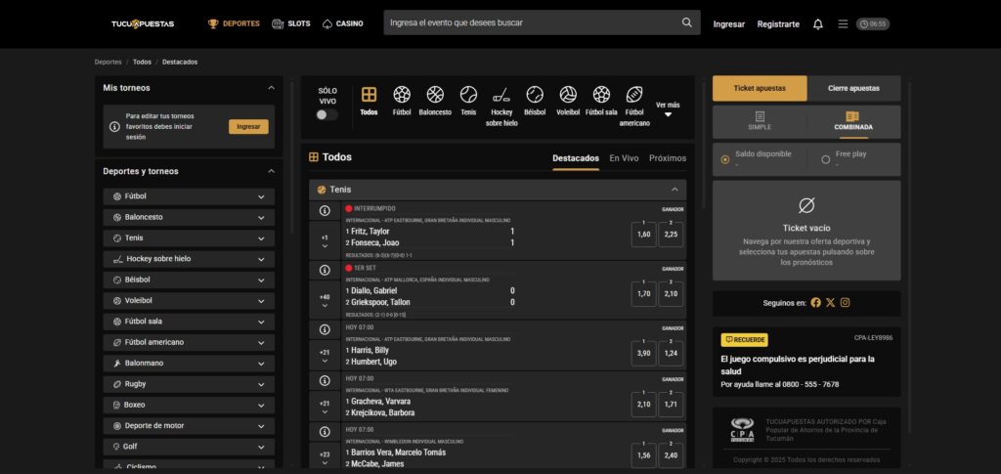Open the Casino section
The width and height of the screenshot is (1001, 474).
click(x=343, y=23)
